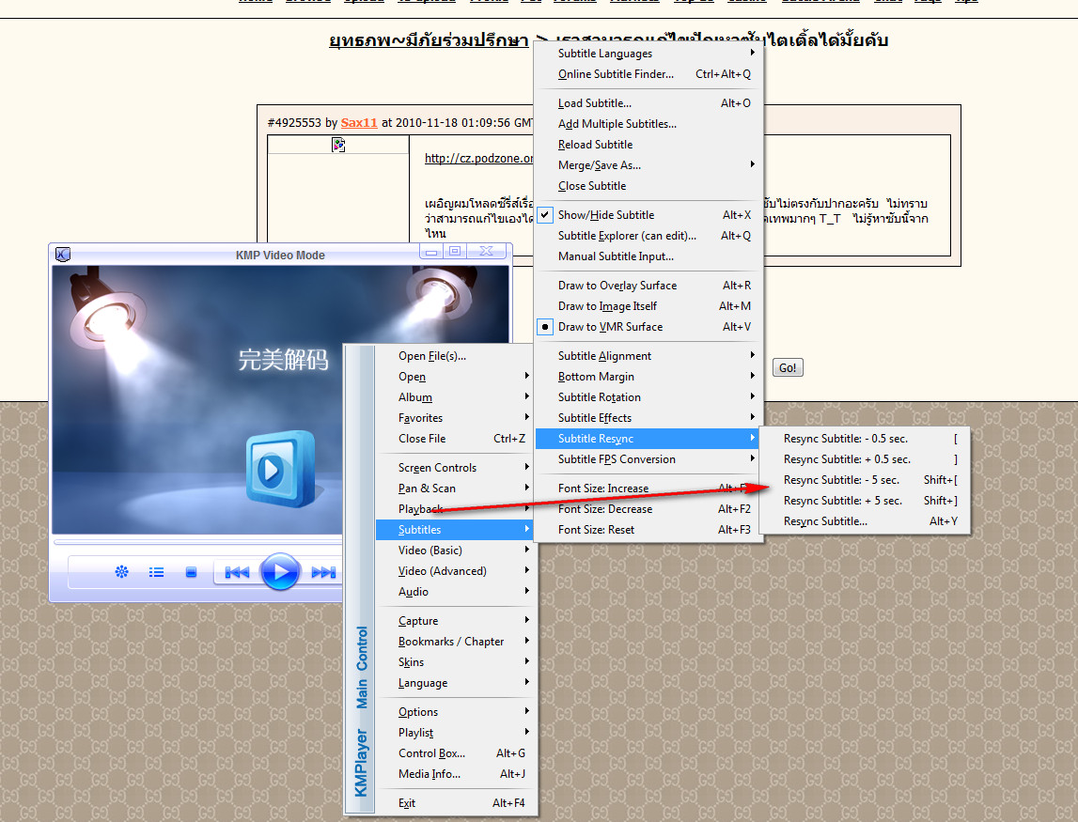
Task: Open Video (Advanced) submenu
Action: [x=455, y=570]
